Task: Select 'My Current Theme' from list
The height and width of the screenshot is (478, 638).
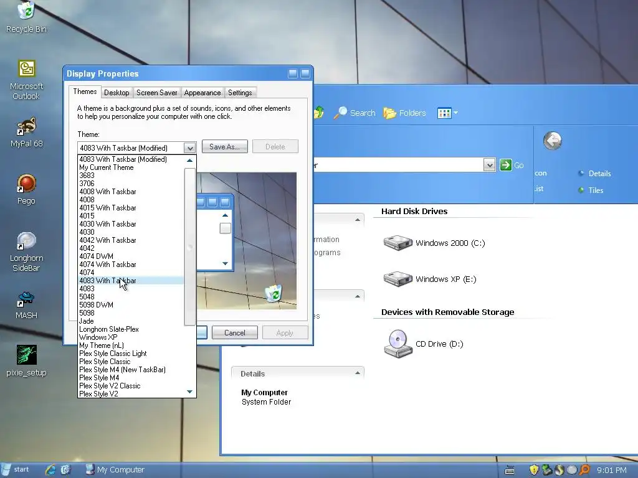Action: tap(131, 167)
